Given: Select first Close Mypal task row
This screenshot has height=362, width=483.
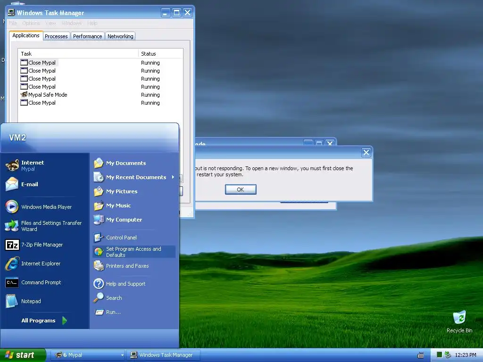Looking at the screenshot, I should [100, 63].
